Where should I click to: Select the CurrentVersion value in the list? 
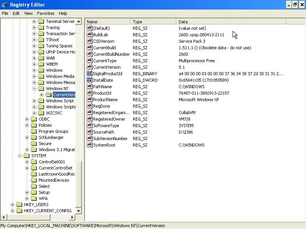coord(107,67)
